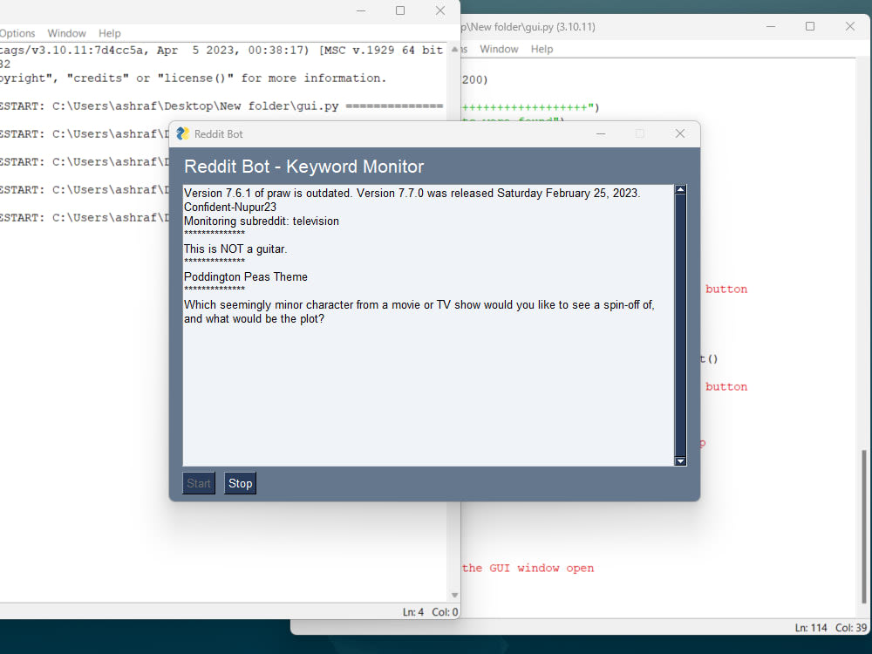The height and width of the screenshot is (654, 872).
Task: Click the scroll-up arrow of the bot output
Action: [680, 188]
